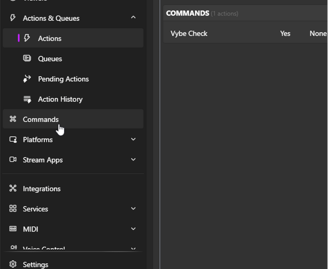Open Queues via its list icon
The image size is (328, 269).
coord(27,58)
